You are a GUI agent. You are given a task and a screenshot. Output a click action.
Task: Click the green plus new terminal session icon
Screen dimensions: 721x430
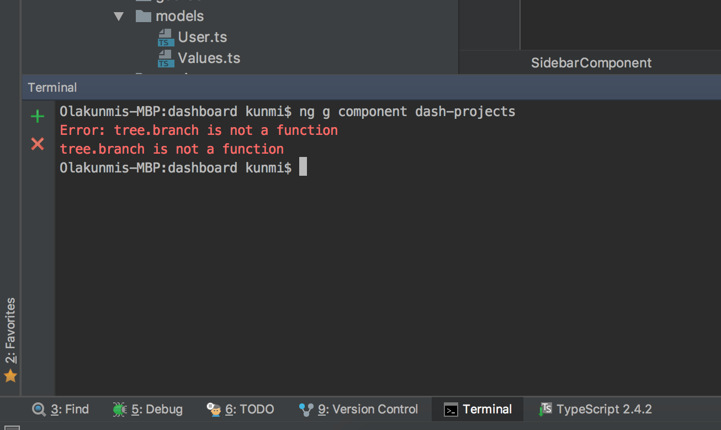tap(38, 116)
